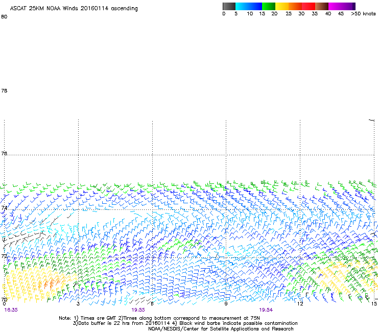Click the red 30-35 knots color swatch
Image resolution: width=378 pixels, height=332 pixels.
point(309,6)
